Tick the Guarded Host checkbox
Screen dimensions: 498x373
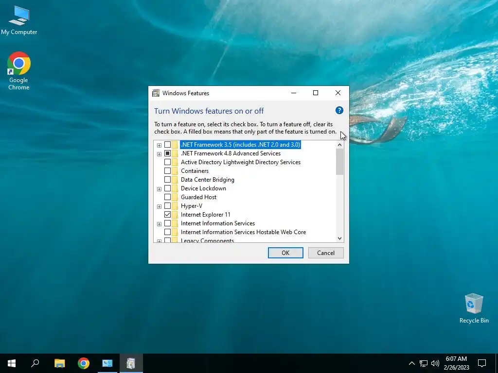(x=167, y=197)
